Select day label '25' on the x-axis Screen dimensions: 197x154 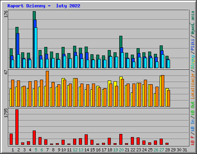(150, 150)
